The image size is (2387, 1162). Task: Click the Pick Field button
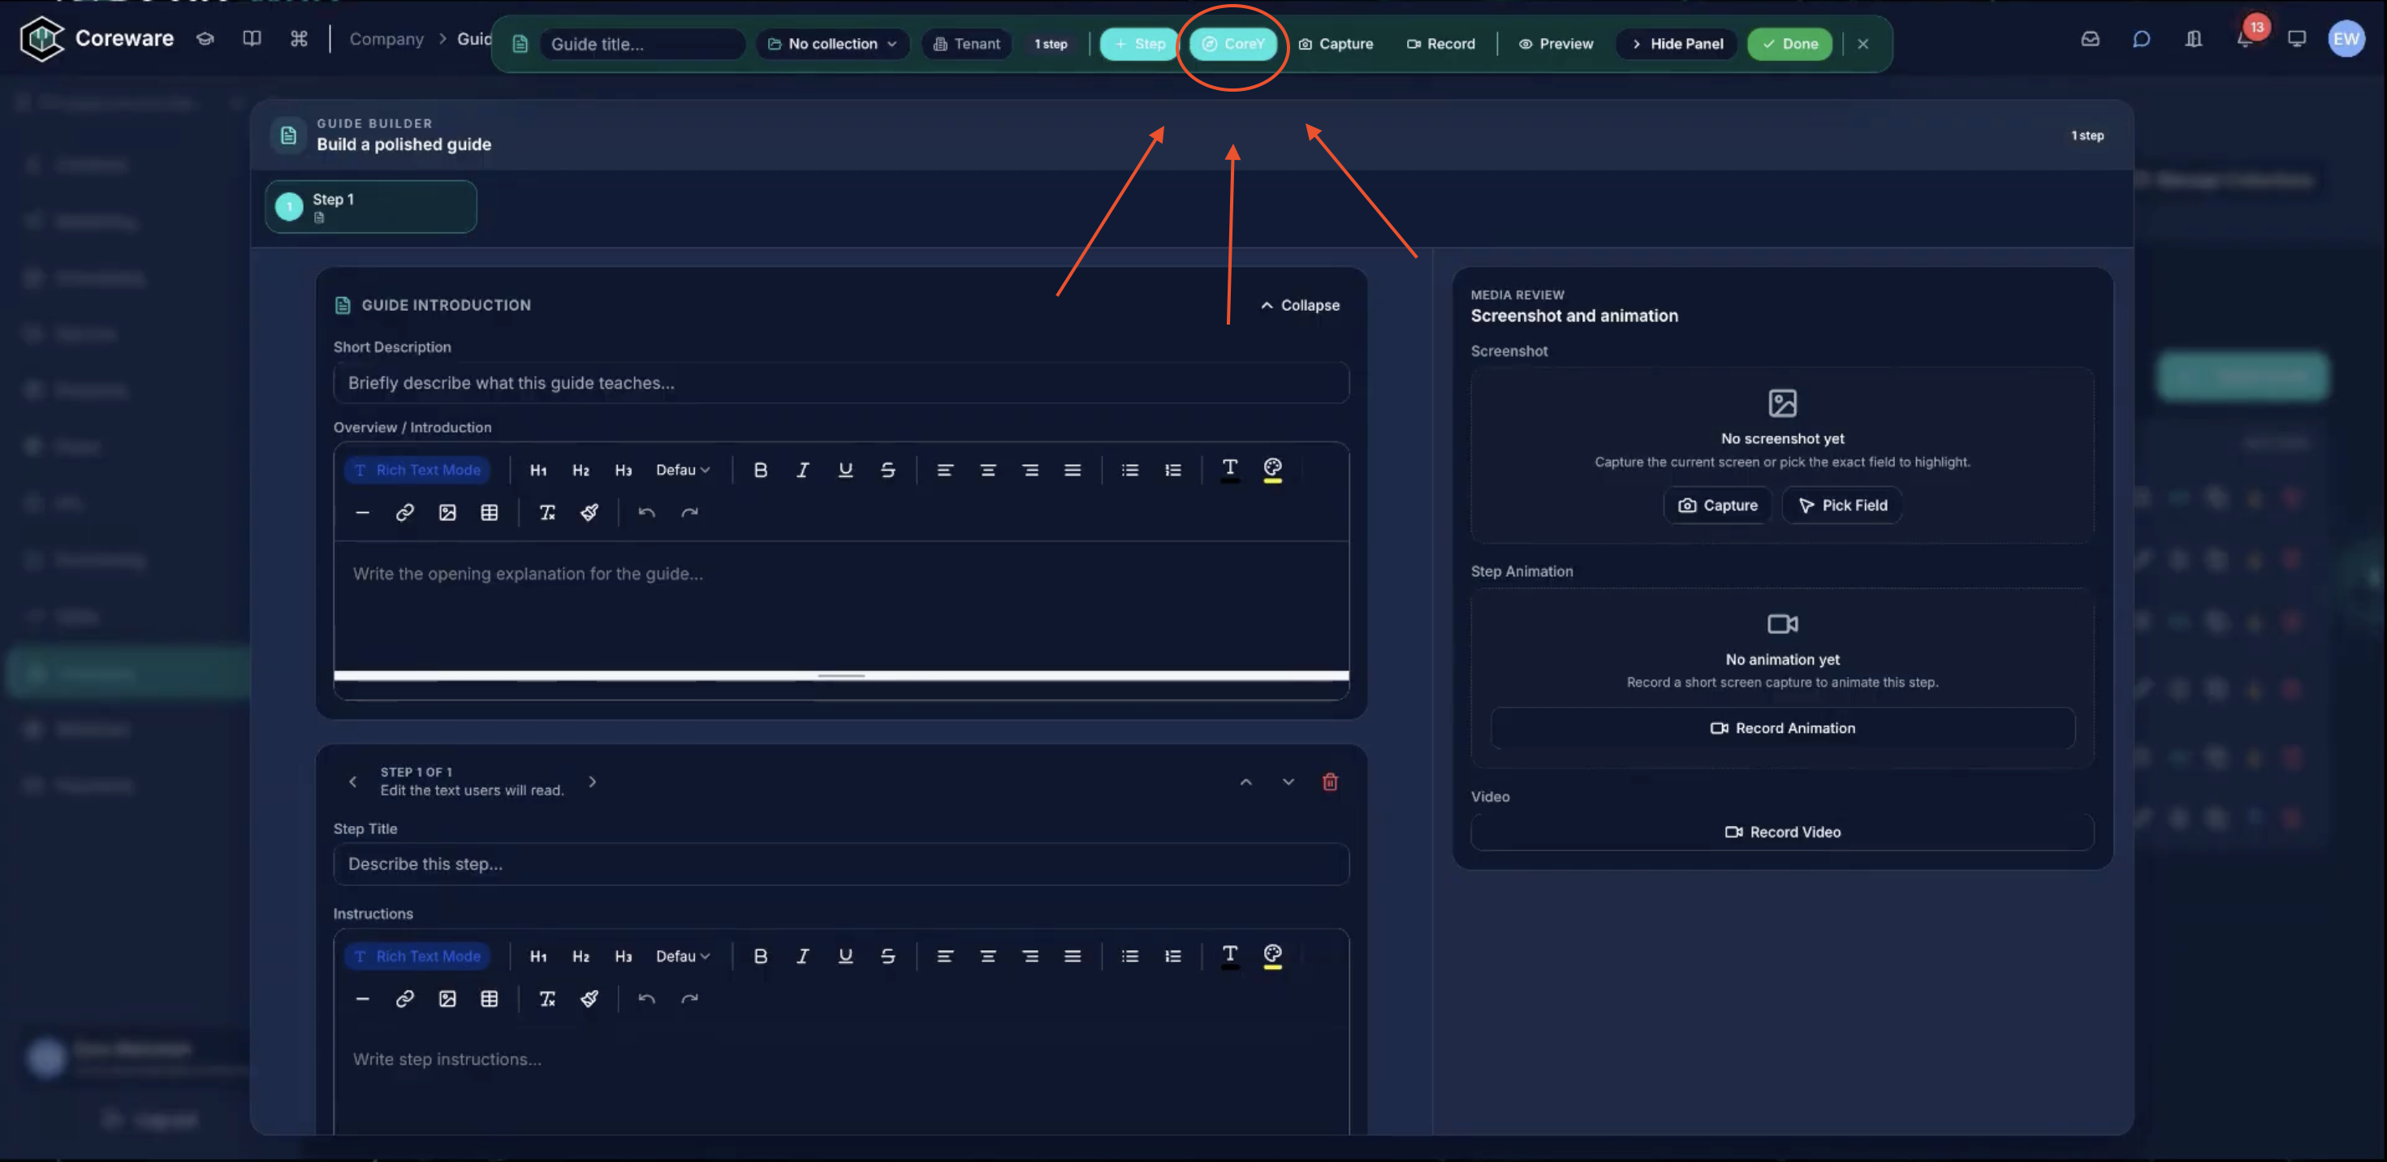1842,506
